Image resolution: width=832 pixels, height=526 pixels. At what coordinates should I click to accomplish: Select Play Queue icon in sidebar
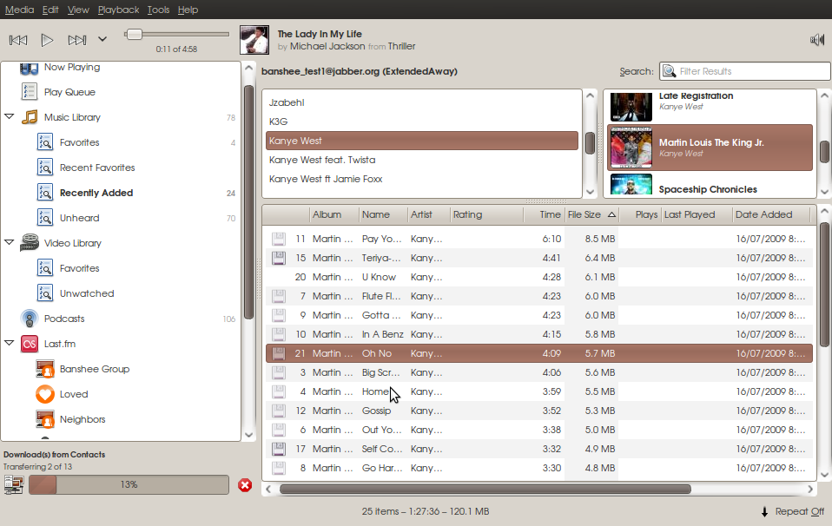(30, 92)
